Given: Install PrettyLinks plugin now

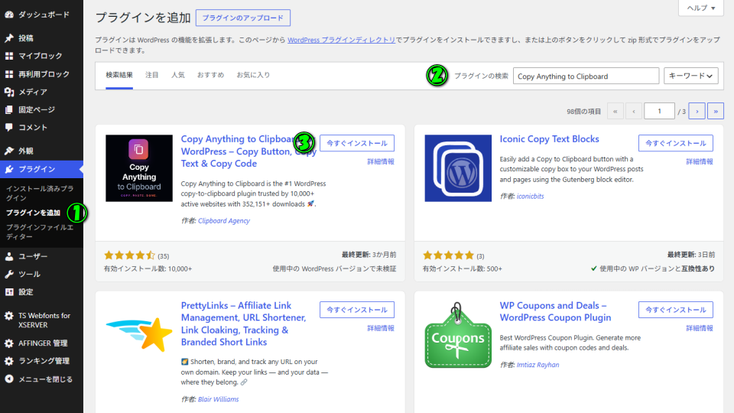Looking at the screenshot, I should [357, 310].
